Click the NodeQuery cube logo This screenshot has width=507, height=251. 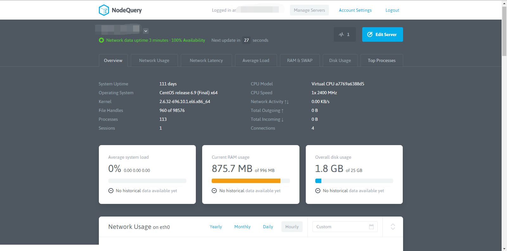coord(104,10)
